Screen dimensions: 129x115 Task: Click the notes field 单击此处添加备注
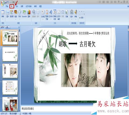pyautogui.click(x=28, y=109)
